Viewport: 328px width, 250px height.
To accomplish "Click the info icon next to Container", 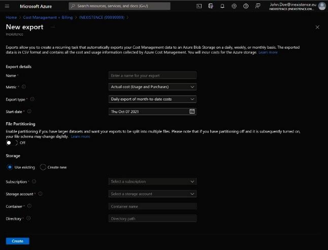I will pos(29,206).
